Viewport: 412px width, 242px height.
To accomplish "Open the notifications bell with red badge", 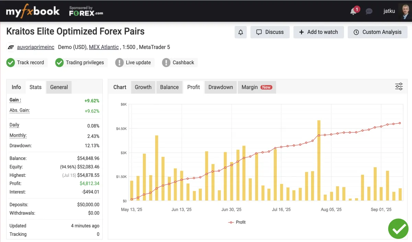I will coord(354,11).
